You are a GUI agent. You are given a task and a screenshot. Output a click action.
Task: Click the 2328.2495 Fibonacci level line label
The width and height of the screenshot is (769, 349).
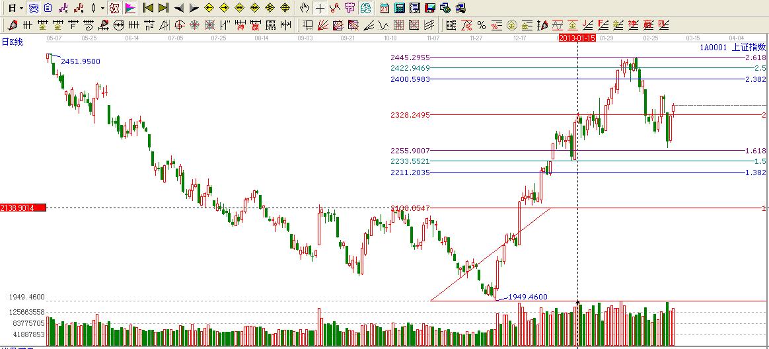(410, 115)
